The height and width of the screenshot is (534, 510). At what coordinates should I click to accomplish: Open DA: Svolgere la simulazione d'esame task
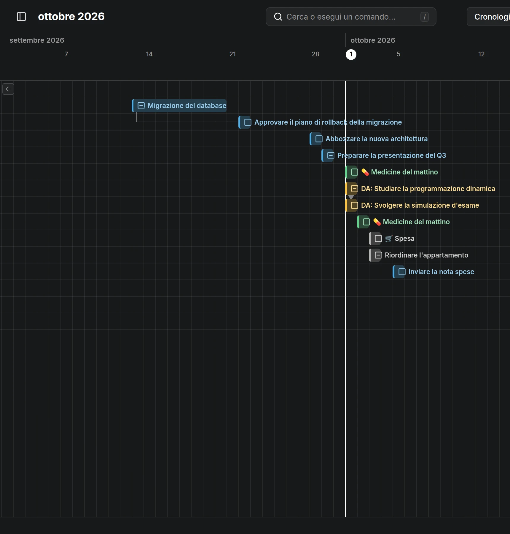[420, 205]
